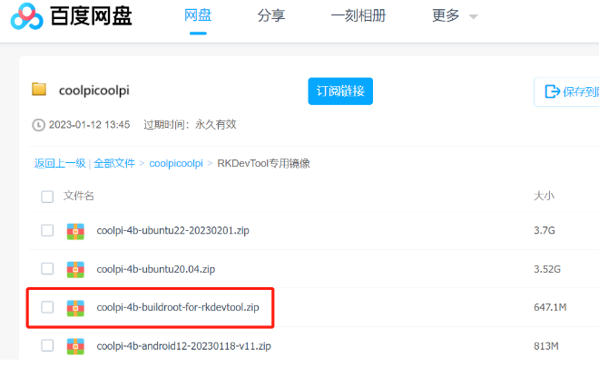Check the box for coolpi-4b-ubuntu20.04.zip
Viewport: 599px width, 366px height.
click(x=47, y=268)
